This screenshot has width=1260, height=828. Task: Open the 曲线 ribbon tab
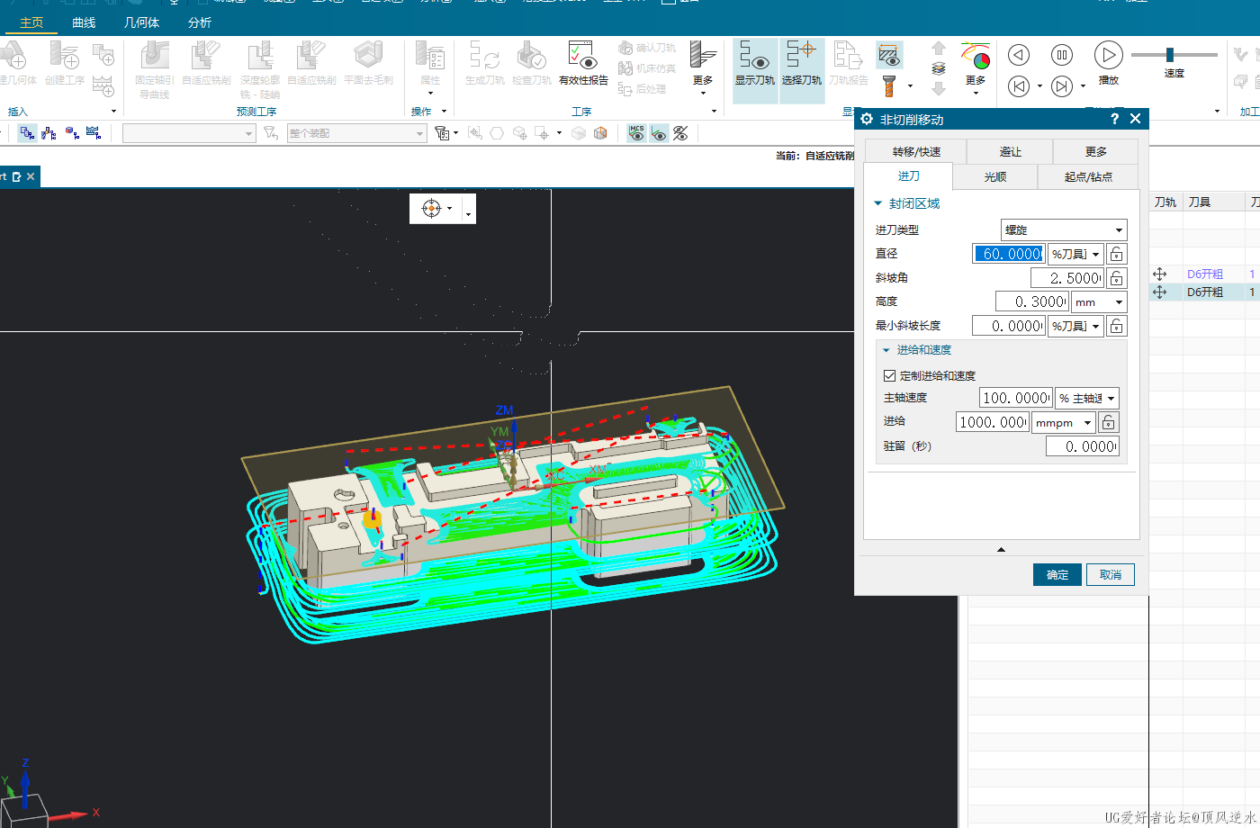pyautogui.click(x=84, y=22)
